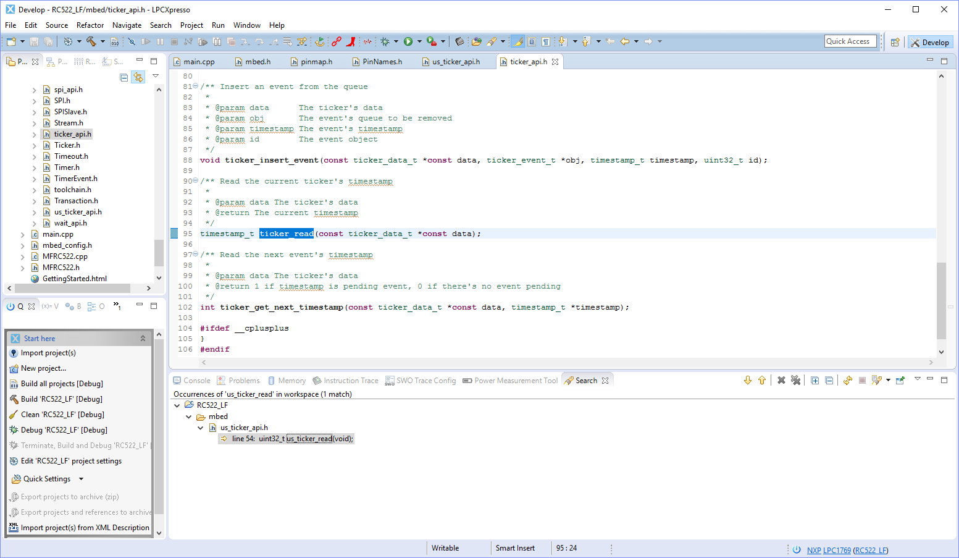Open the Problems tab
959x558 pixels.
coord(238,381)
